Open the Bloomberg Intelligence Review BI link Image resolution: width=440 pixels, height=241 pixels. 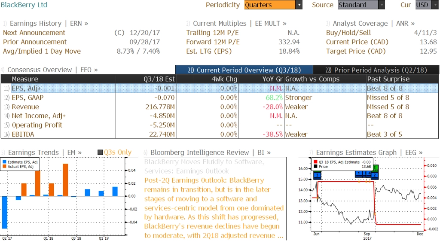pos(207,153)
